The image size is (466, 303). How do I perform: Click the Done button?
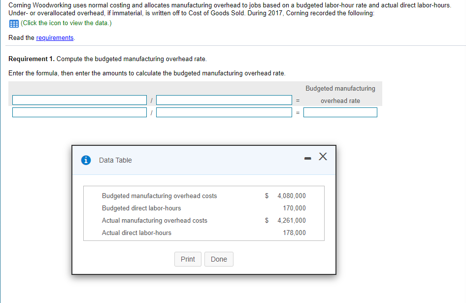point(219,259)
